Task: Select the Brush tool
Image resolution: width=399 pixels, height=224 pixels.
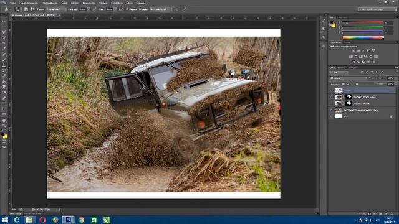Action: (4, 60)
